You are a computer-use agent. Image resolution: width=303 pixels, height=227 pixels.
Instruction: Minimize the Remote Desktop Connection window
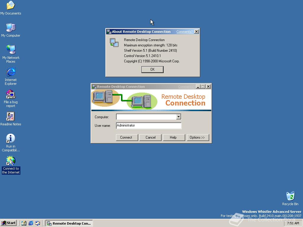coord(198,87)
